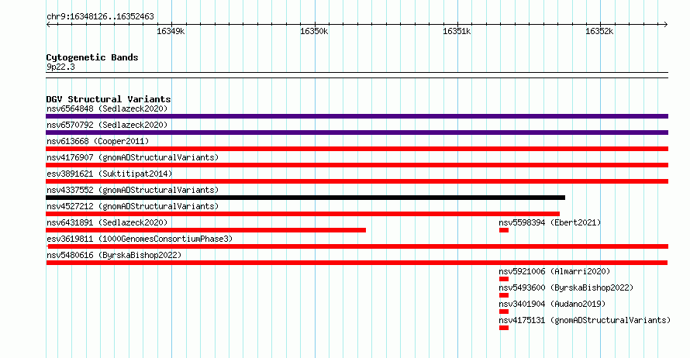Screen dimensions: 690x358
Task: Click the chr9:16348126..16352463 coordinate label
Action: coord(100,16)
